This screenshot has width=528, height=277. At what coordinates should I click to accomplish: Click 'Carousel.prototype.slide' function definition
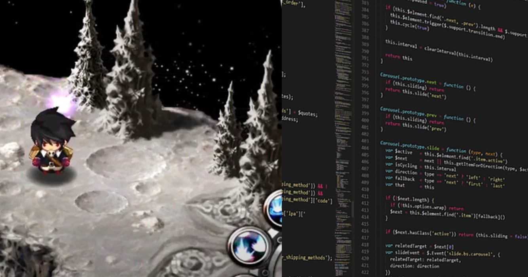point(441,148)
